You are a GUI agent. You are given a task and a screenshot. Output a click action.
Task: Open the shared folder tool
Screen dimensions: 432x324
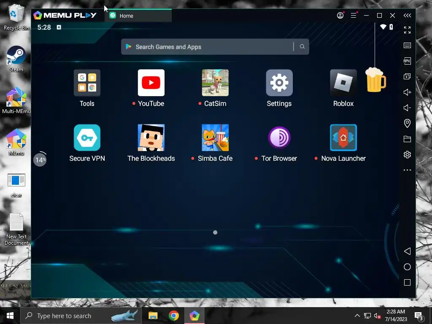tap(407, 139)
